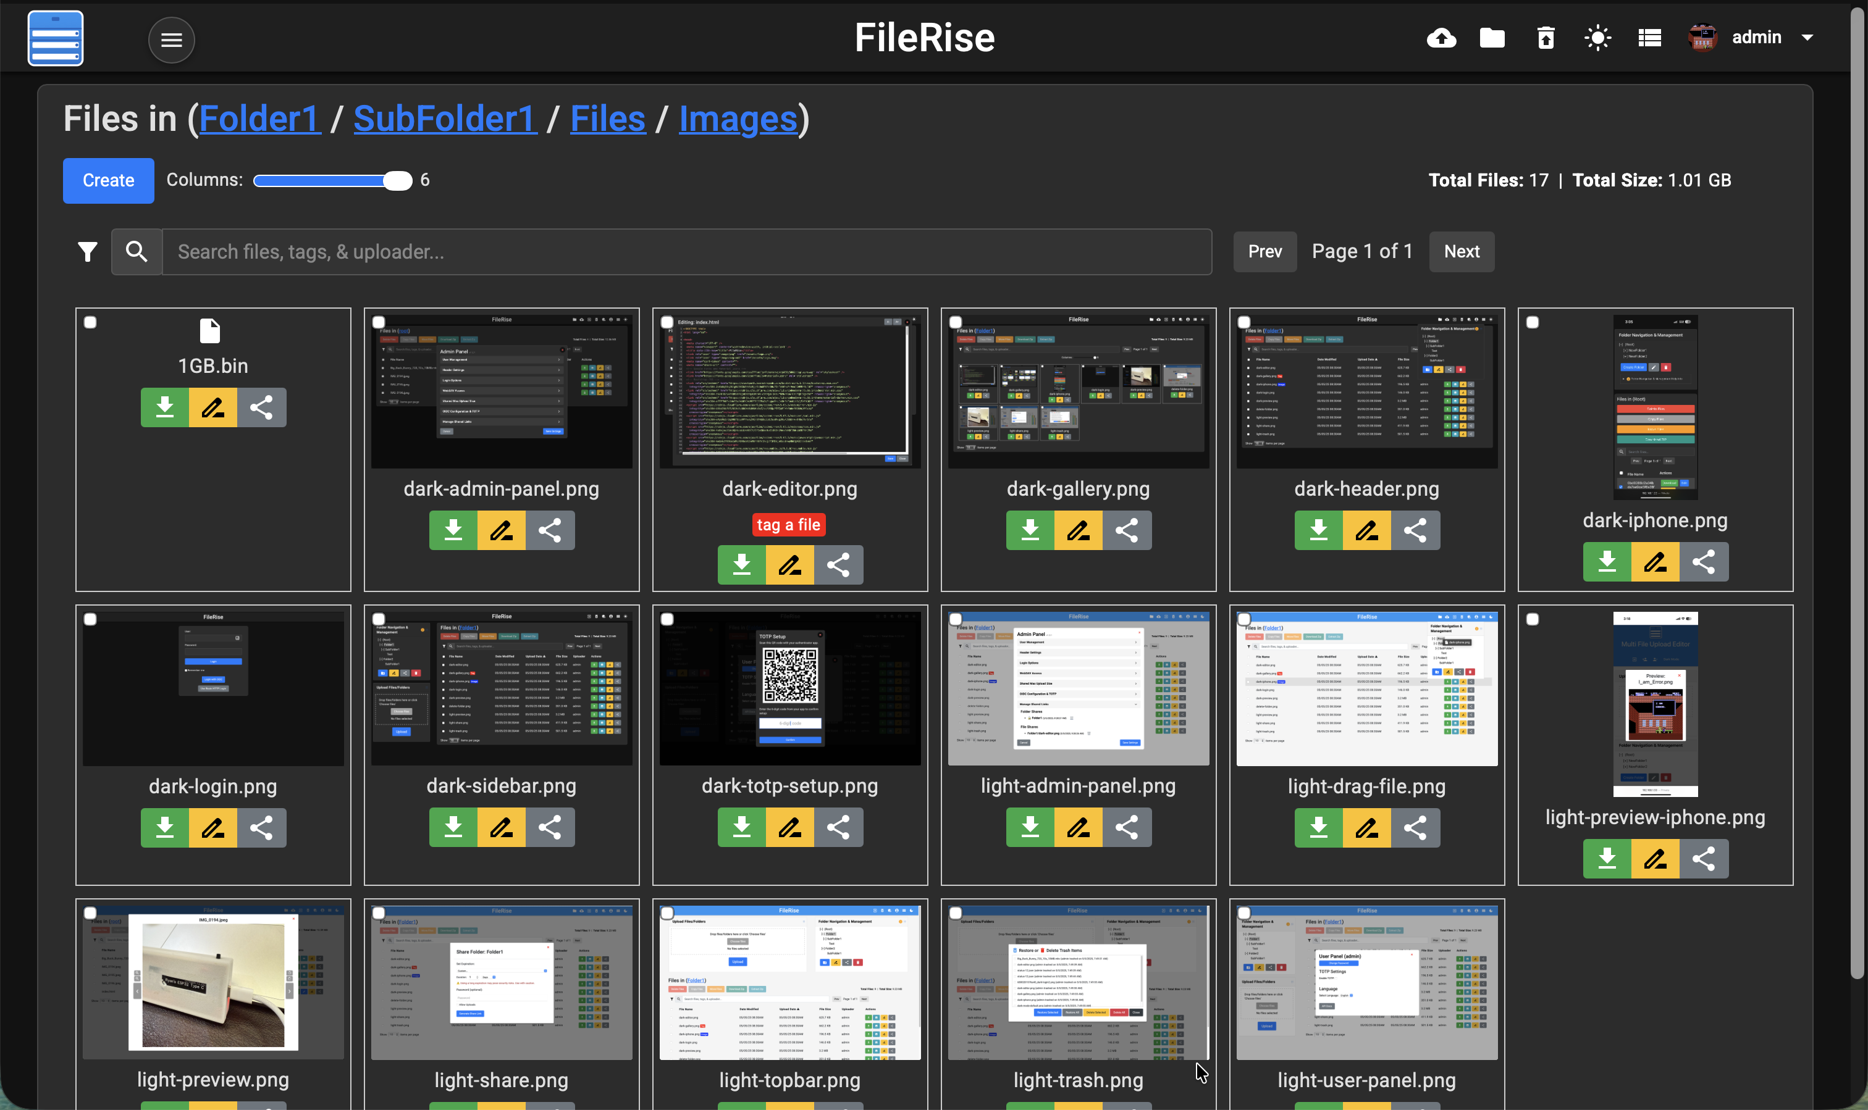Click the upload cloud icon in header

coord(1441,38)
